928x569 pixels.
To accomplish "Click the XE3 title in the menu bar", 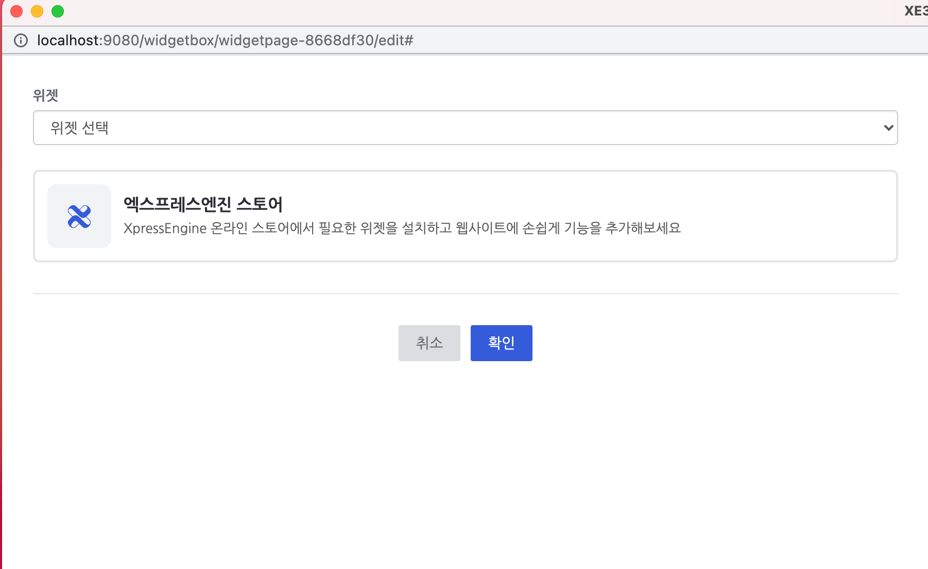I will (x=916, y=10).
